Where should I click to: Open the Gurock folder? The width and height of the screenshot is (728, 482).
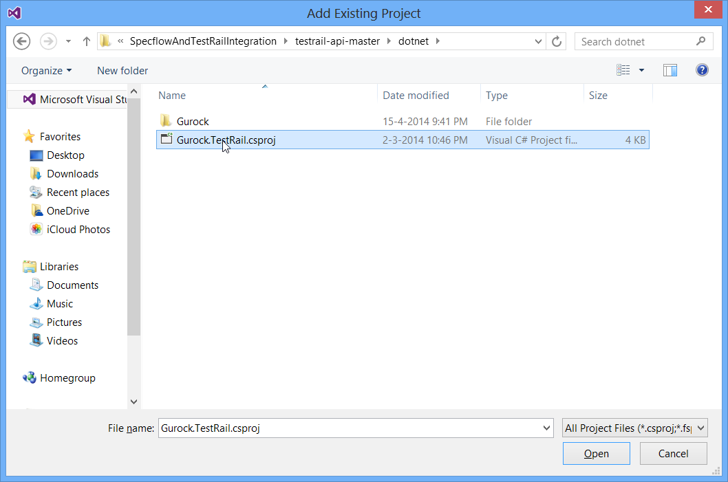tap(193, 122)
